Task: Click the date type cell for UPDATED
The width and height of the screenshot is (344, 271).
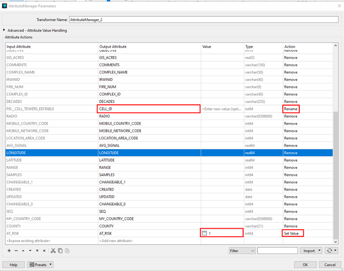Action: coord(263,197)
